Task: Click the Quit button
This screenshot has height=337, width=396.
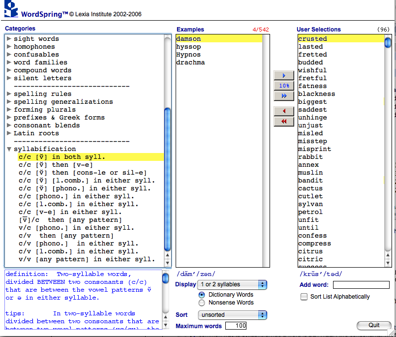Action: click(374, 325)
